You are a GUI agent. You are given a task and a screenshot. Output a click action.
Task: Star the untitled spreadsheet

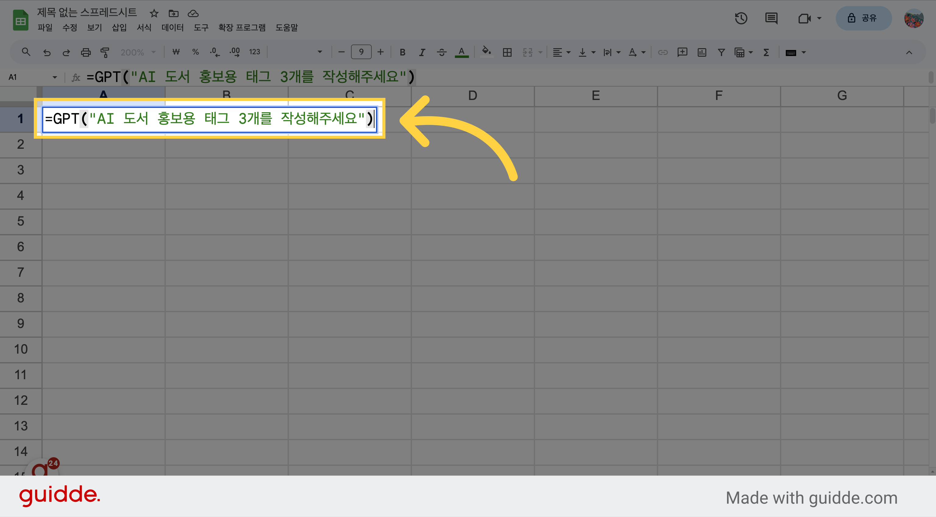(154, 13)
